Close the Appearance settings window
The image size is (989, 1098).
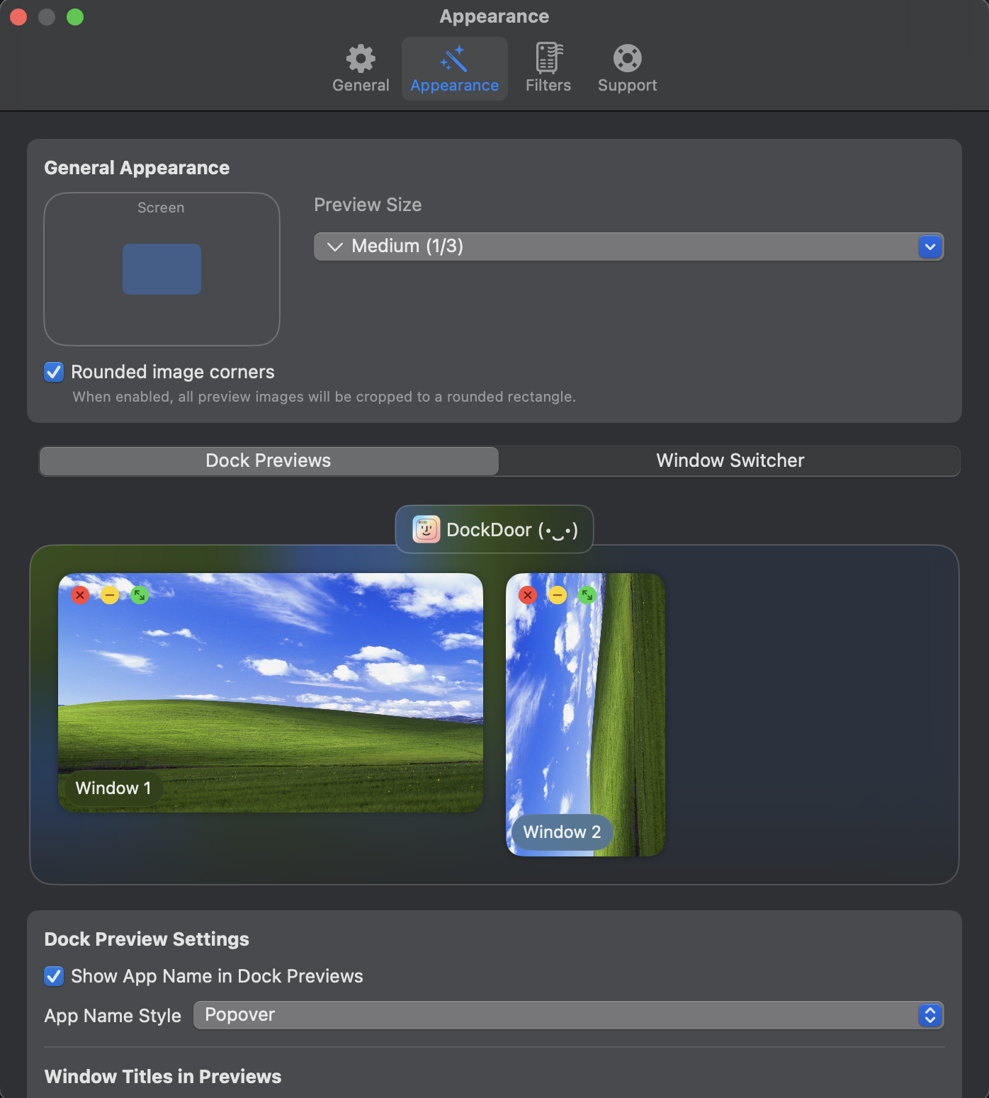18,17
